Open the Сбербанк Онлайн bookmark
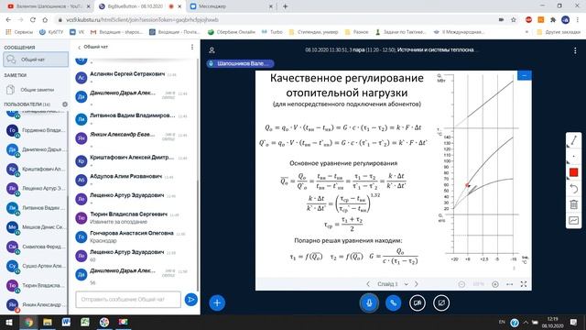Viewport: 586px width, 330px height. (x=232, y=32)
